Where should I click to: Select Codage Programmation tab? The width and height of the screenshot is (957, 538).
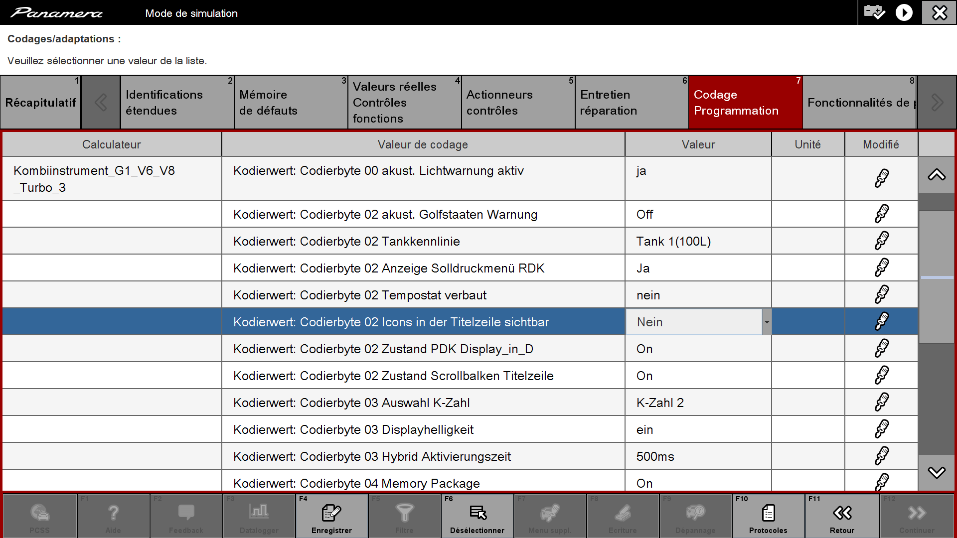(x=746, y=103)
